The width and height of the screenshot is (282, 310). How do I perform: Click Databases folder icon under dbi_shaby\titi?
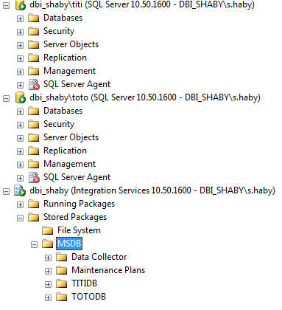click(34, 18)
